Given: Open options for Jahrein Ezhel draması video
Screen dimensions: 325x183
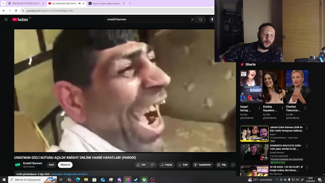Looking at the screenshot, I should [307, 128].
